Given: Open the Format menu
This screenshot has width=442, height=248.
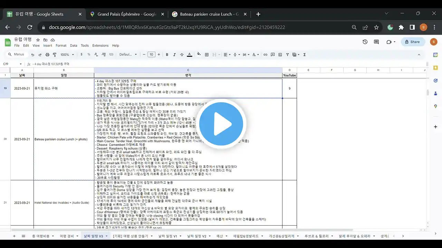Looking at the screenshot, I should pyautogui.click(x=61, y=45).
